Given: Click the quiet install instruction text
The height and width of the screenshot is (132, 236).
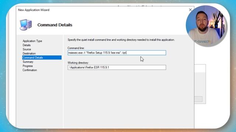Looking at the screenshot, I should coord(121,40).
